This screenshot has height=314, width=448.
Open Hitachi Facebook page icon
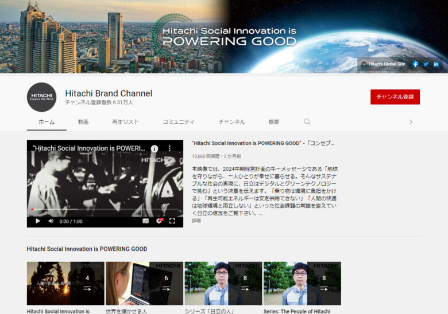[415, 64]
